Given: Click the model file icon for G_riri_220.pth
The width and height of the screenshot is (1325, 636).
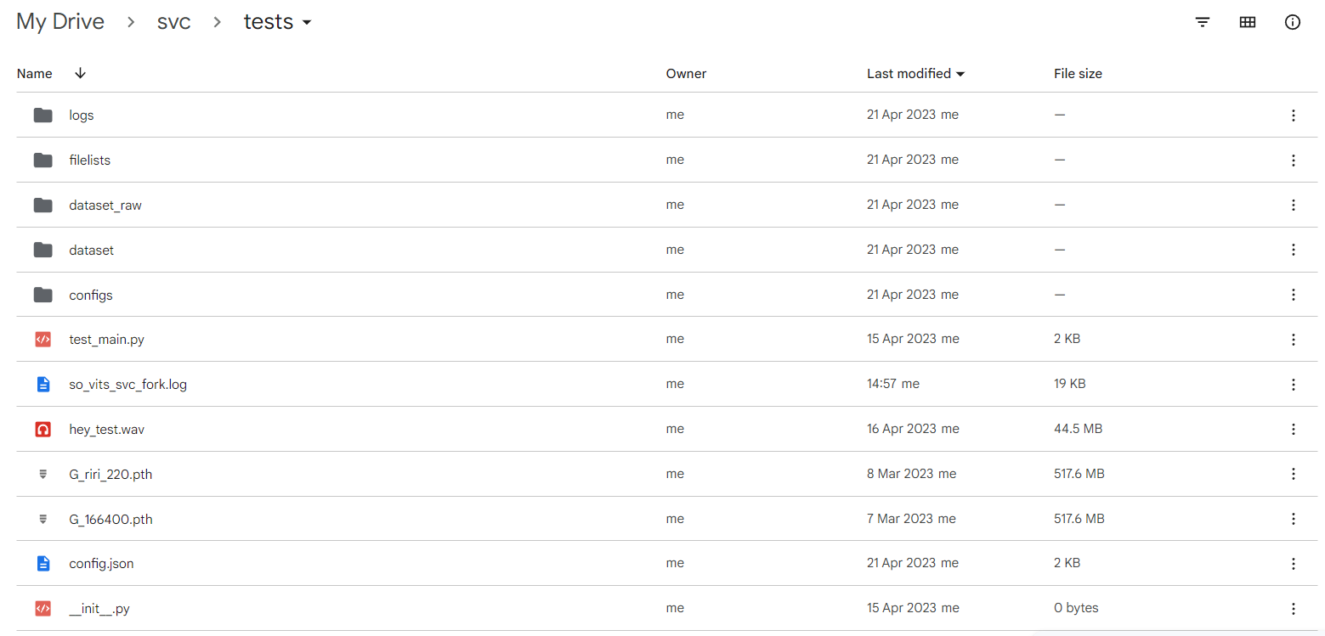Looking at the screenshot, I should 42,474.
